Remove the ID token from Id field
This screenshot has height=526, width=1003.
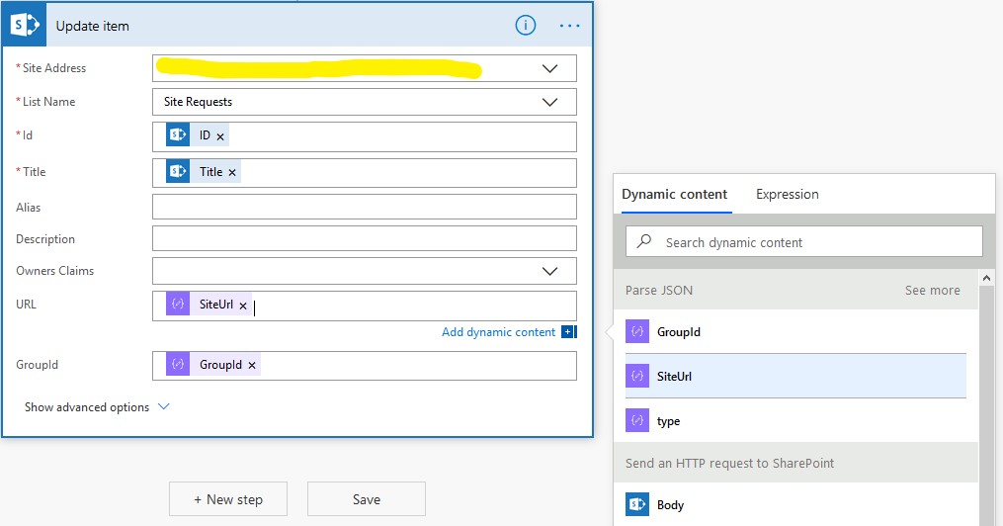click(220, 136)
